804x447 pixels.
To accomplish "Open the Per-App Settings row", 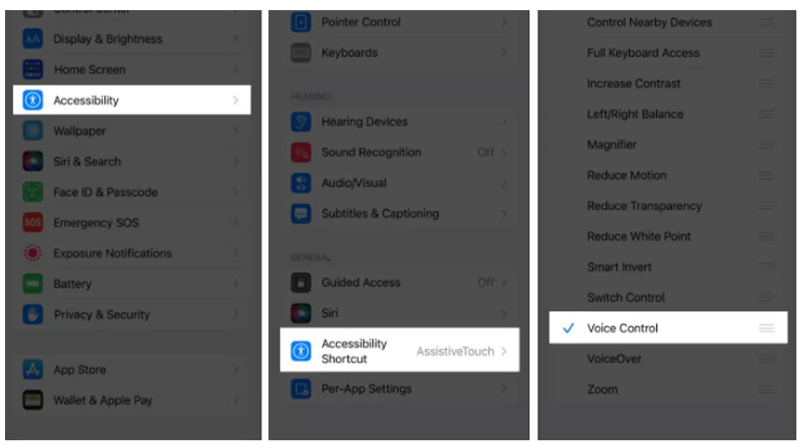I will pyautogui.click(x=399, y=389).
